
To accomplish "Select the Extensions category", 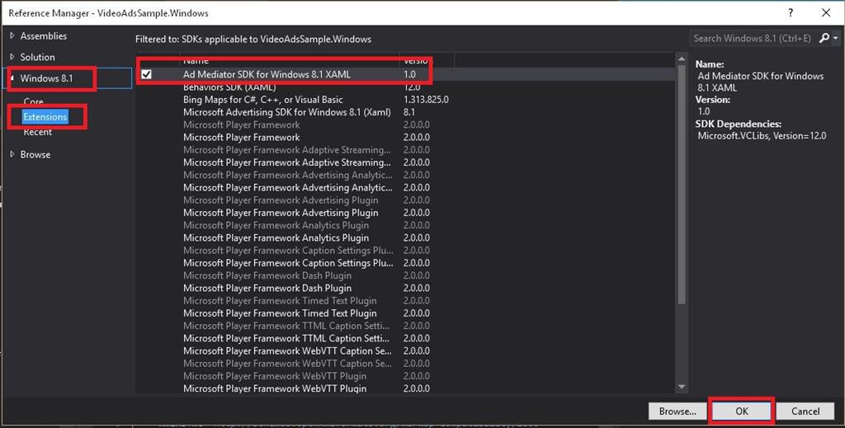I will coord(45,117).
